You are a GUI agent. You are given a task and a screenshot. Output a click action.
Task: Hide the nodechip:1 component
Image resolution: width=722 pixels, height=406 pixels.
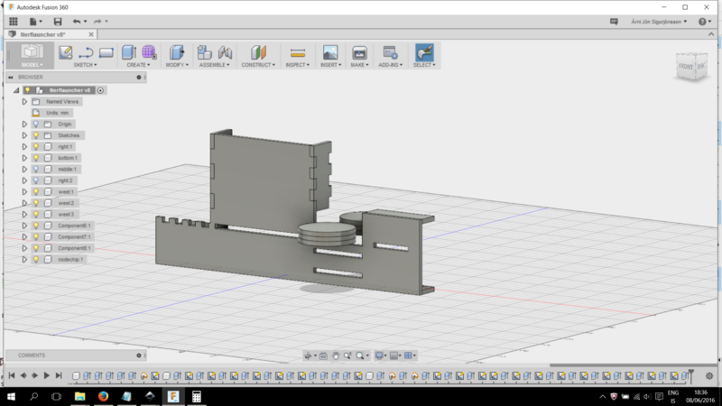click(x=36, y=260)
